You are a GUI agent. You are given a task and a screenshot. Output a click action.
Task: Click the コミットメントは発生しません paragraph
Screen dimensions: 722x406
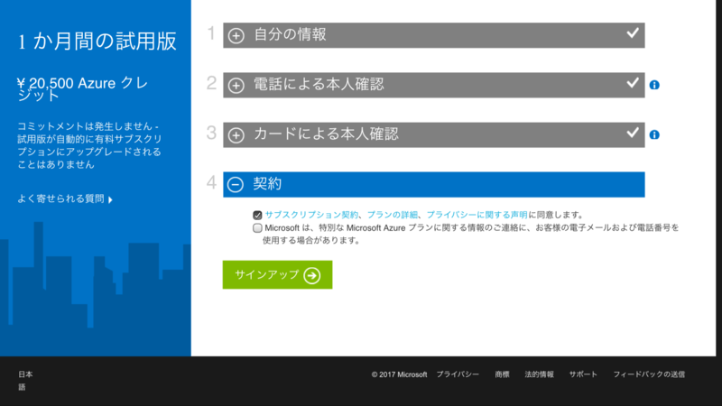tap(89, 145)
